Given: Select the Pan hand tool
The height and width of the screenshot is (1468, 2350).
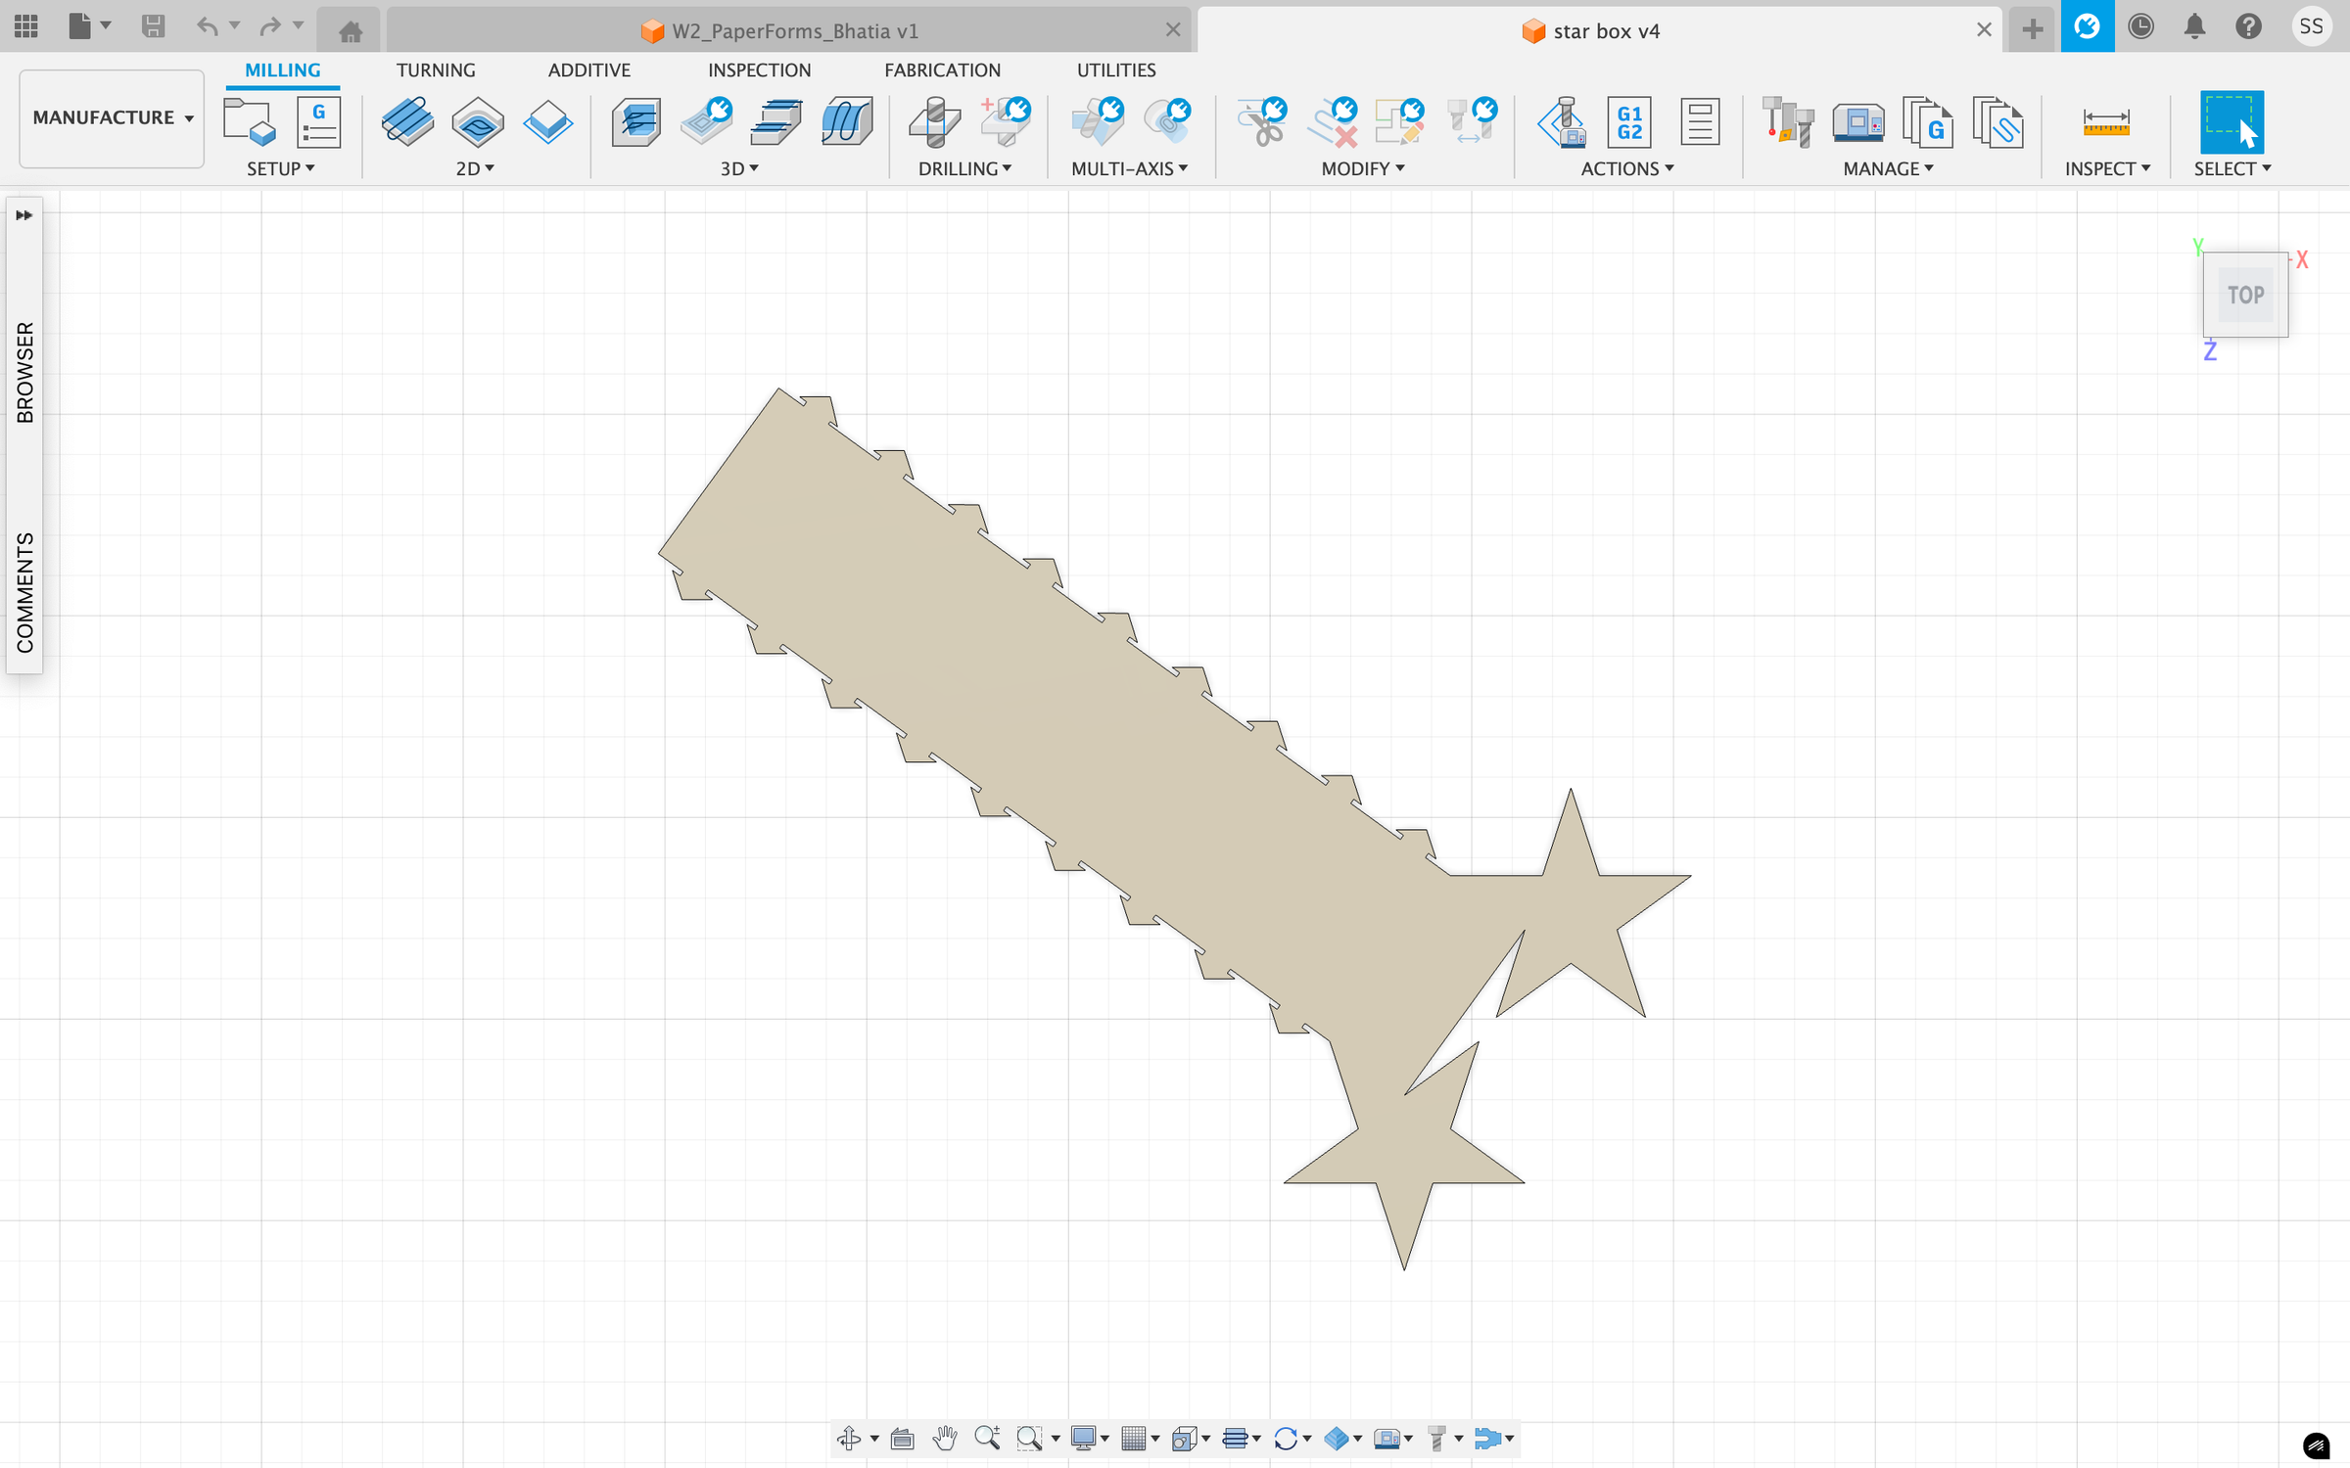Looking at the screenshot, I should (945, 1438).
